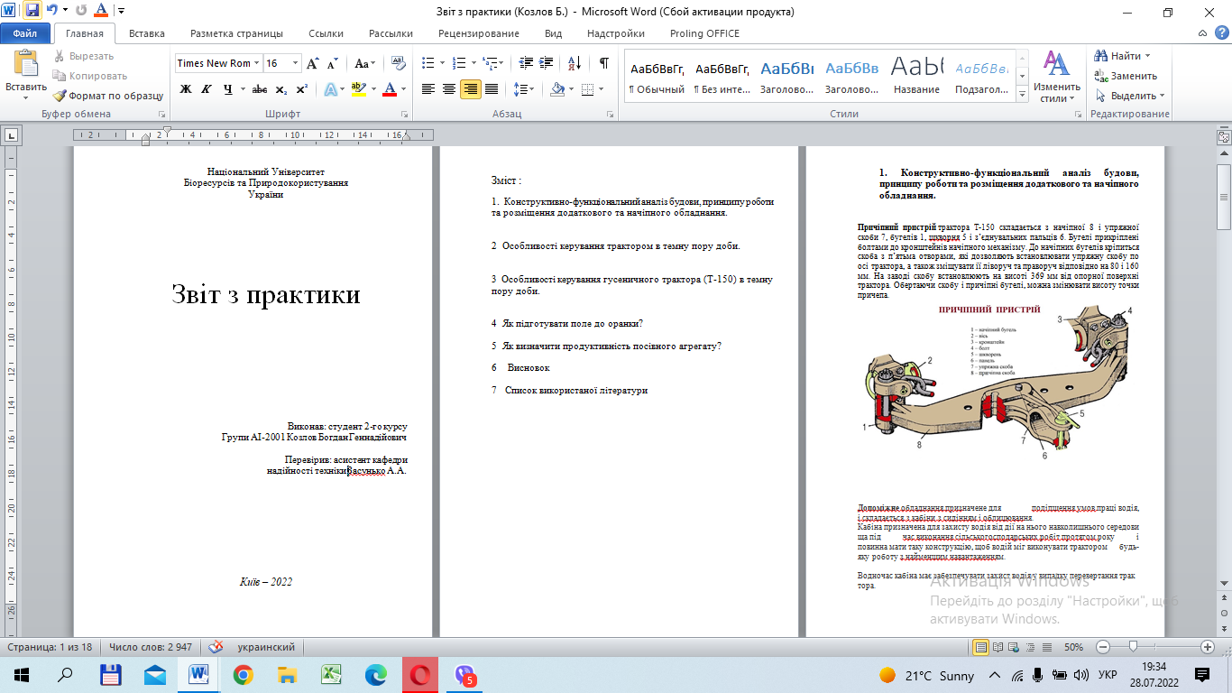Toggle Bold (Ж) formatting
This screenshot has height=693, width=1232.
186,89
